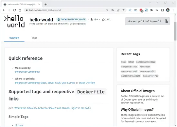
Task: Switch to the Tags tab
Action: coord(34,38)
